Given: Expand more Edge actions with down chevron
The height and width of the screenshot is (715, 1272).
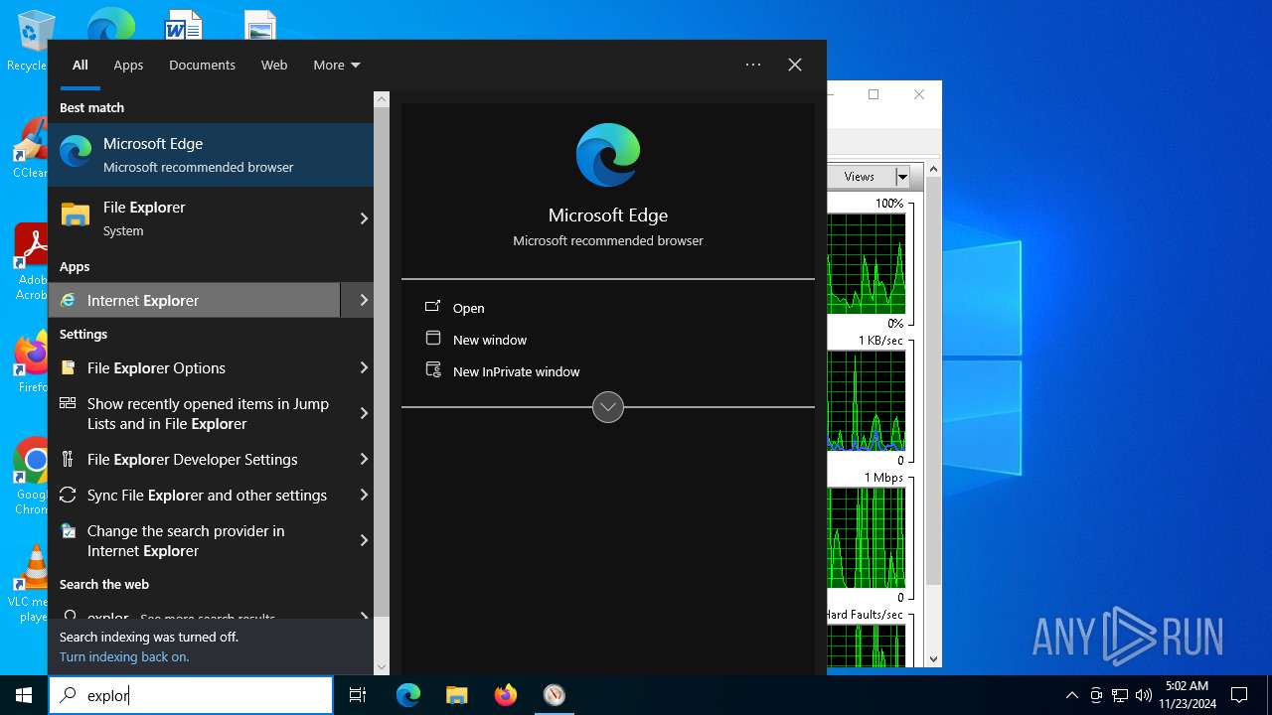Looking at the screenshot, I should pos(608,407).
